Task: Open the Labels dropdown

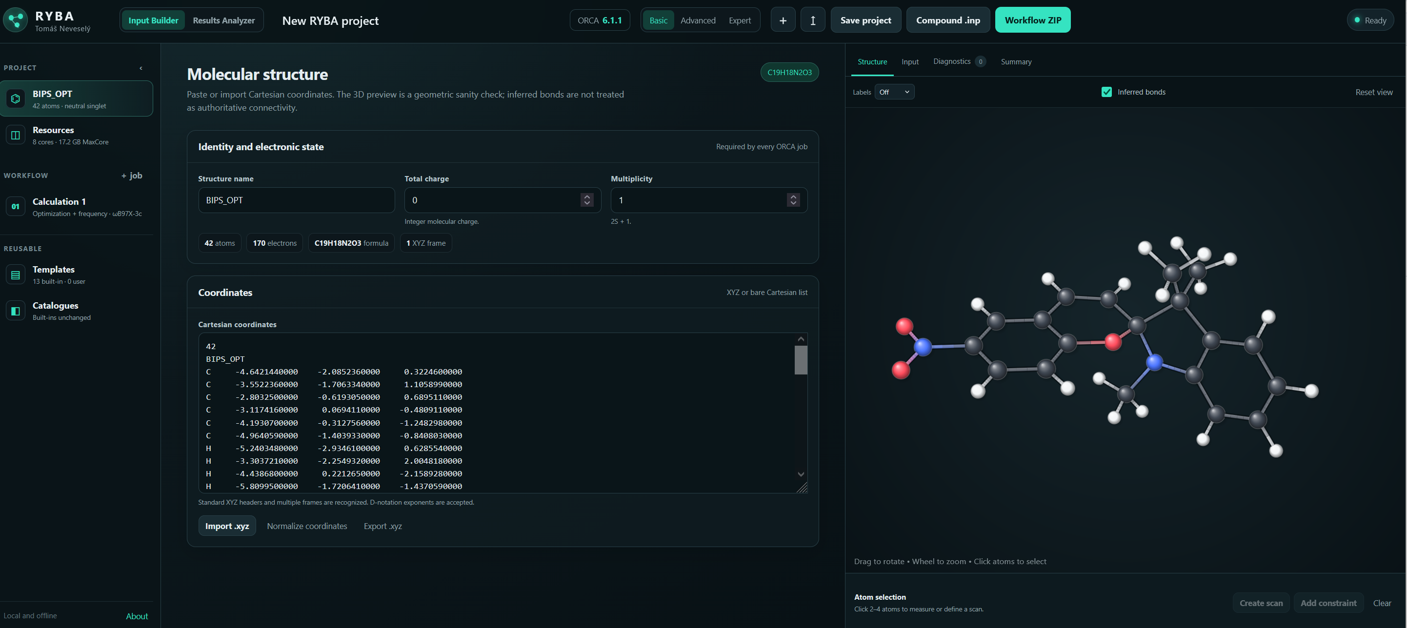Action: point(894,92)
